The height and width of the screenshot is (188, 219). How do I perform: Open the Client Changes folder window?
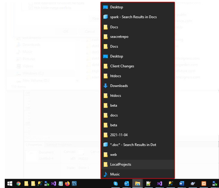coord(138,66)
